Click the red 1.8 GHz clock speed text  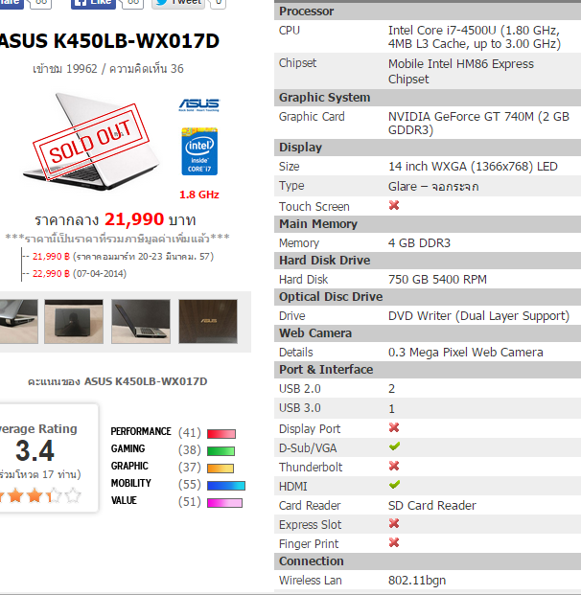199,195
